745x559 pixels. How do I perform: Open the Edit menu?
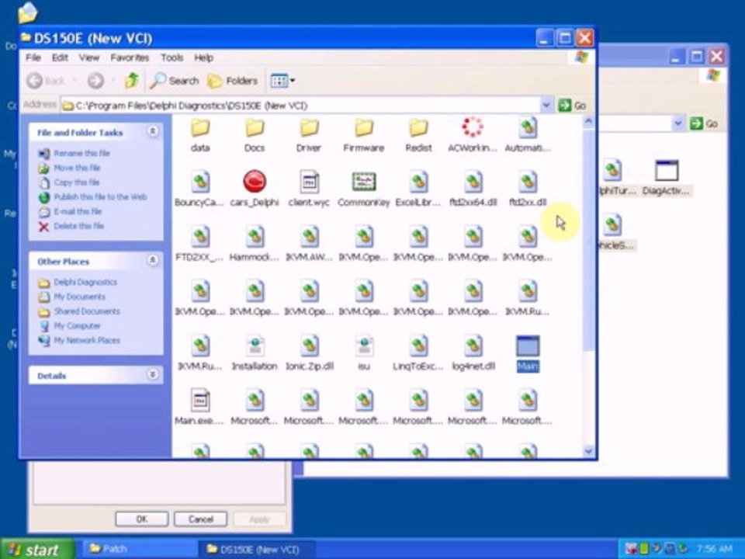coord(60,57)
